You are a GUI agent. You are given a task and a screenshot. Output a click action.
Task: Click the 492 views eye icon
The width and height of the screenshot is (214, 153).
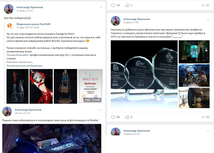[203, 117]
